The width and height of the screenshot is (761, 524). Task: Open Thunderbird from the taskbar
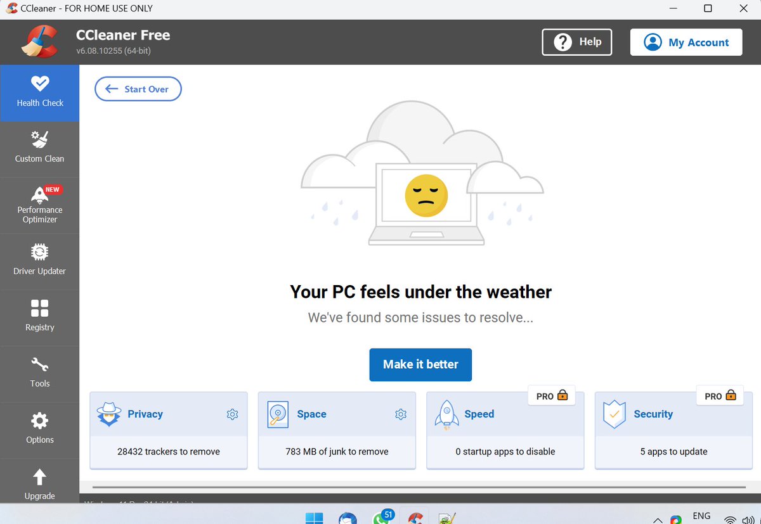[x=348, y=519]
